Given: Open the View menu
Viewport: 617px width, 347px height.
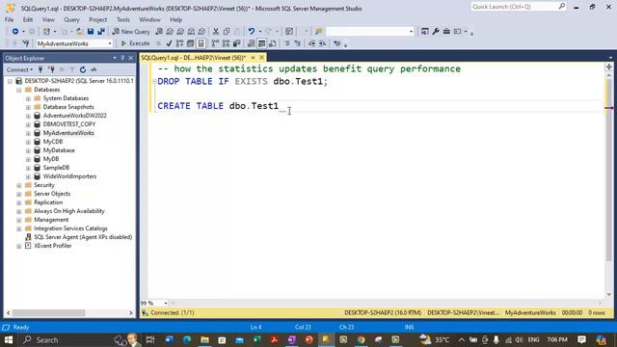Looking at the screenshot, I should (x=48, y=19).
